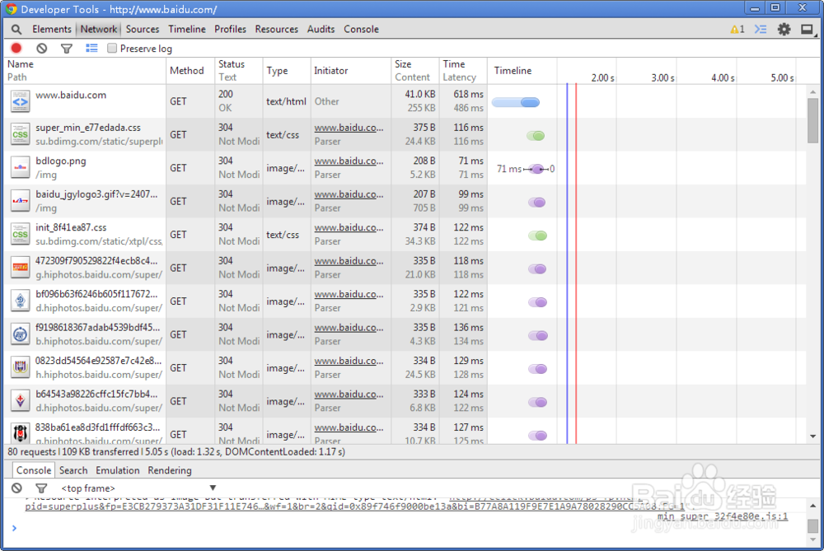
Task: Follow the min_super_32f4e80e.js:1 source link
Action: pyautogui.click(x=722, y=516)
